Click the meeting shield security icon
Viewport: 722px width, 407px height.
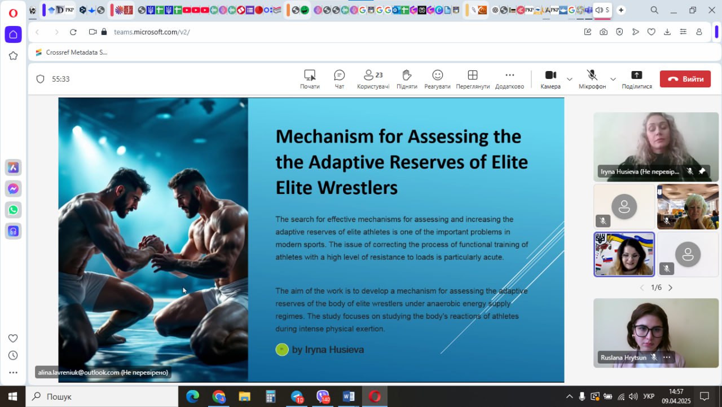[x=40, y=79]
